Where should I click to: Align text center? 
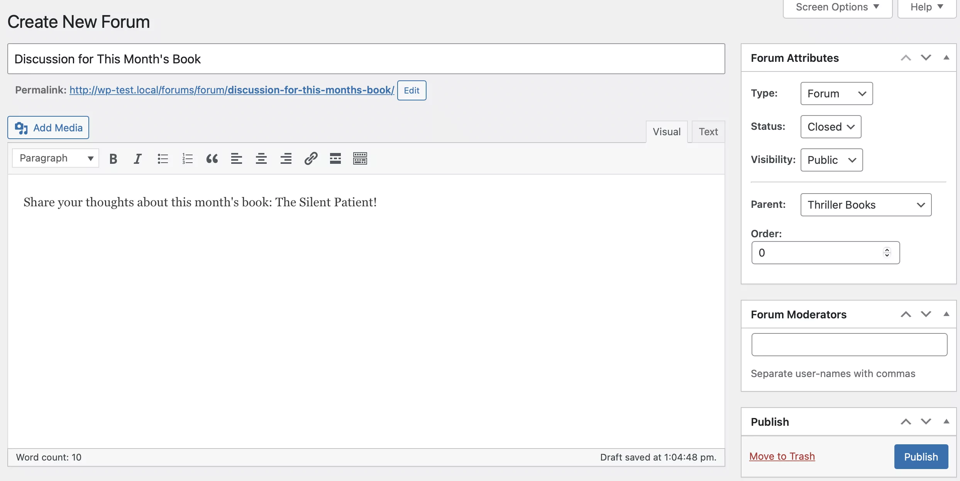[x=261, y=158]
